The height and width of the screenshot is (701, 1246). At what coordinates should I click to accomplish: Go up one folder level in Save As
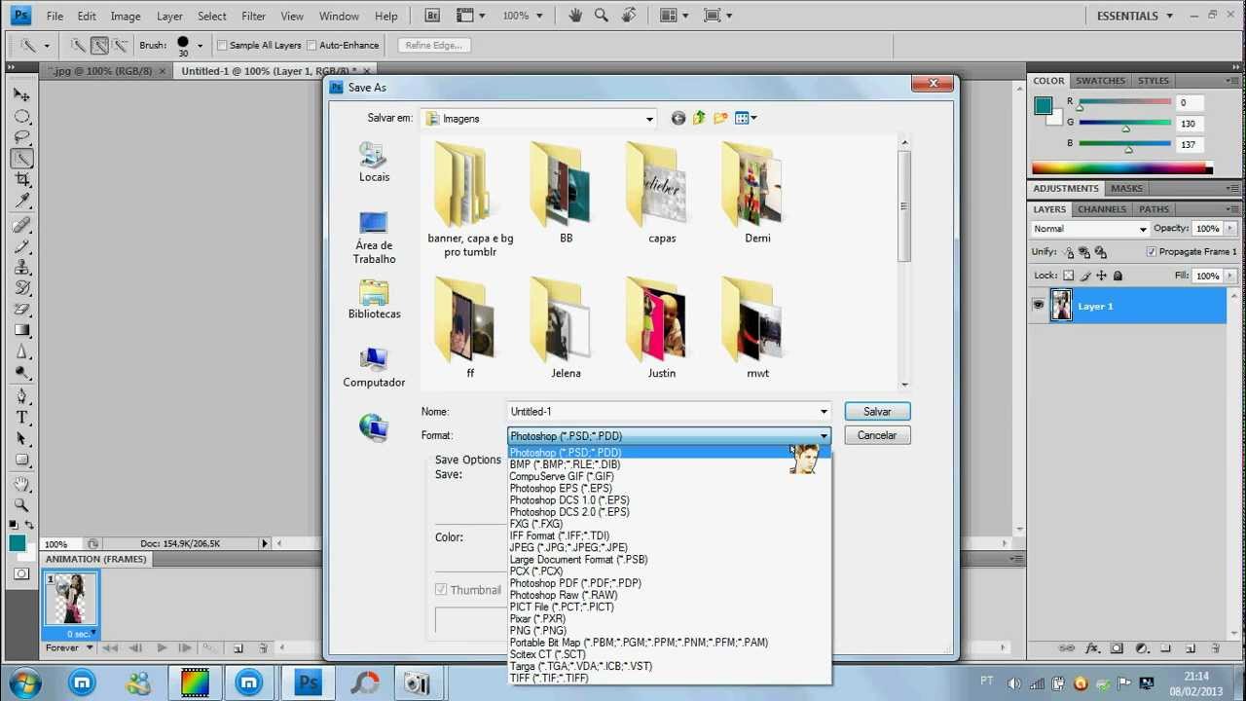699,118
